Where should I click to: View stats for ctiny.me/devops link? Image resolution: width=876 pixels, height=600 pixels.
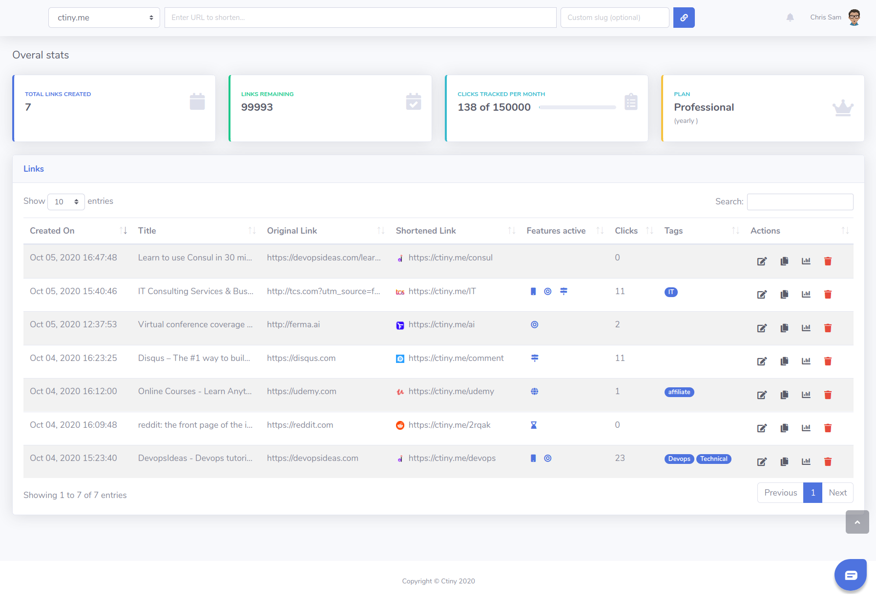[806, 462]
